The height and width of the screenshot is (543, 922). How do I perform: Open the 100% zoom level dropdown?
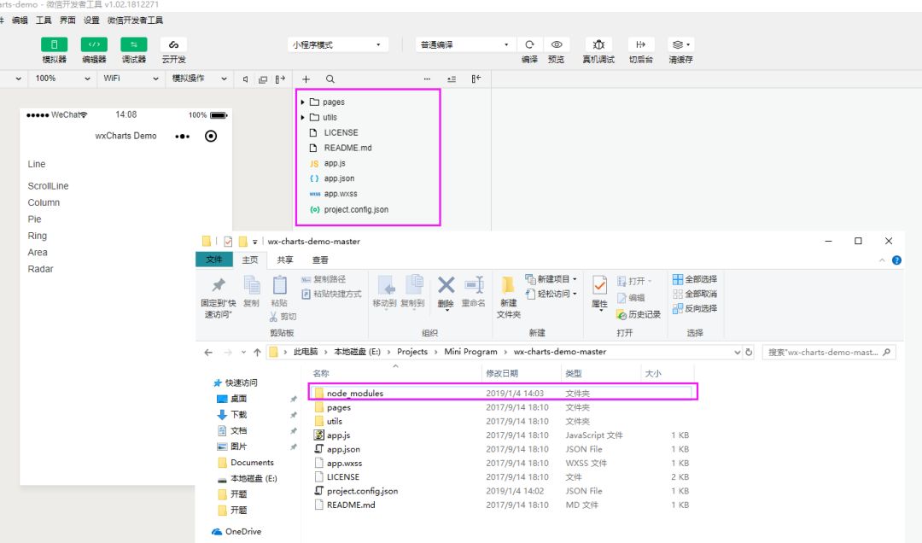click(x=62, y=79)
